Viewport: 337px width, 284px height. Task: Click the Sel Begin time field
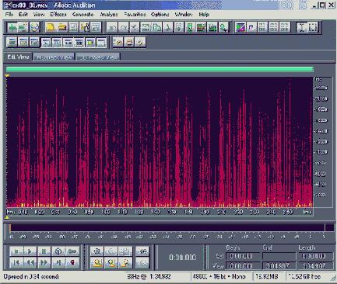pyautogui.click(x=243, y=256)
